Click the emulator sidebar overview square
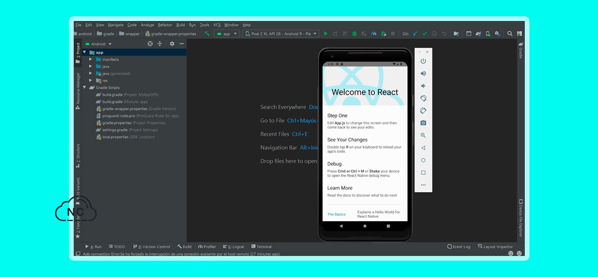The image size is (598, 277). (x=423, y=173)
